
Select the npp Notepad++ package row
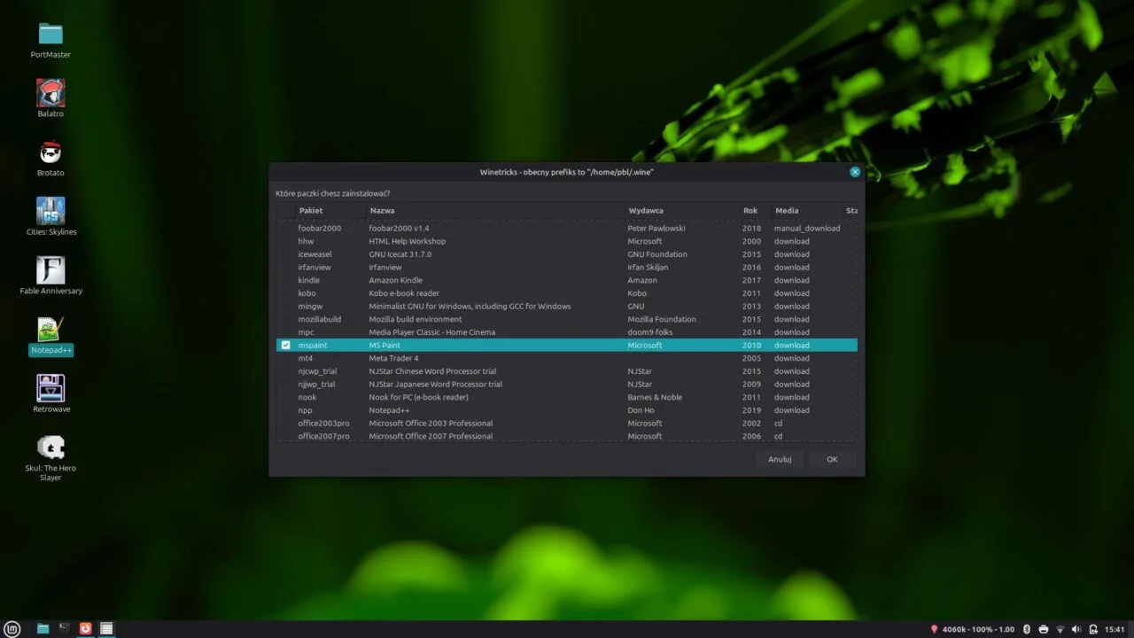click(x=567, y=410)
